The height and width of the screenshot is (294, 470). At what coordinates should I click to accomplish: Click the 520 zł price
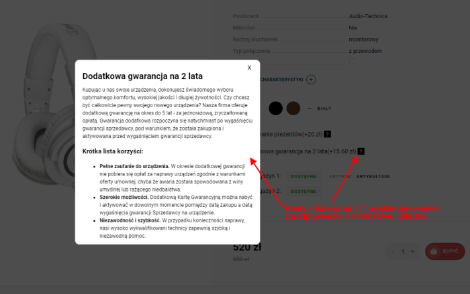(246, 247)
